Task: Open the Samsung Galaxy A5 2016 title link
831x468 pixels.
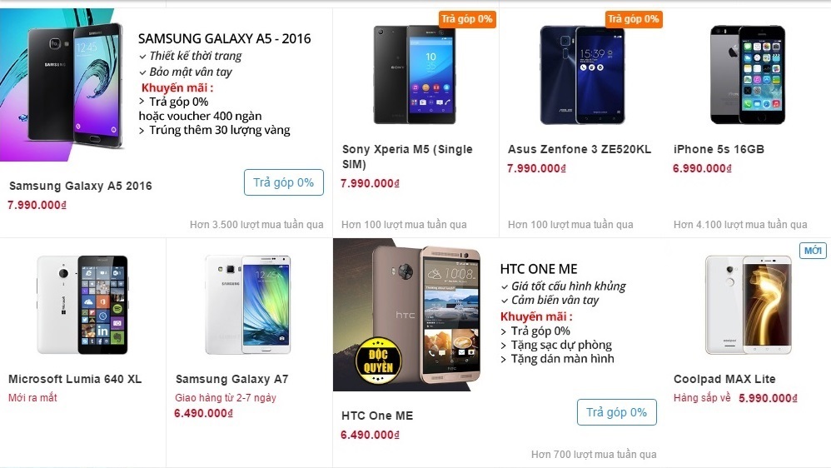Action: 81,186
